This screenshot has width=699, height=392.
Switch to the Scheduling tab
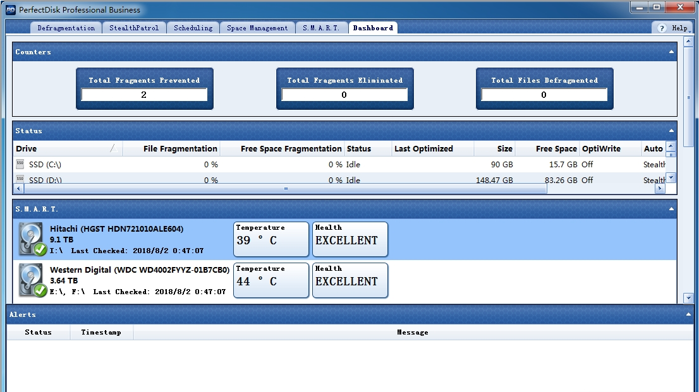point(193,28)
